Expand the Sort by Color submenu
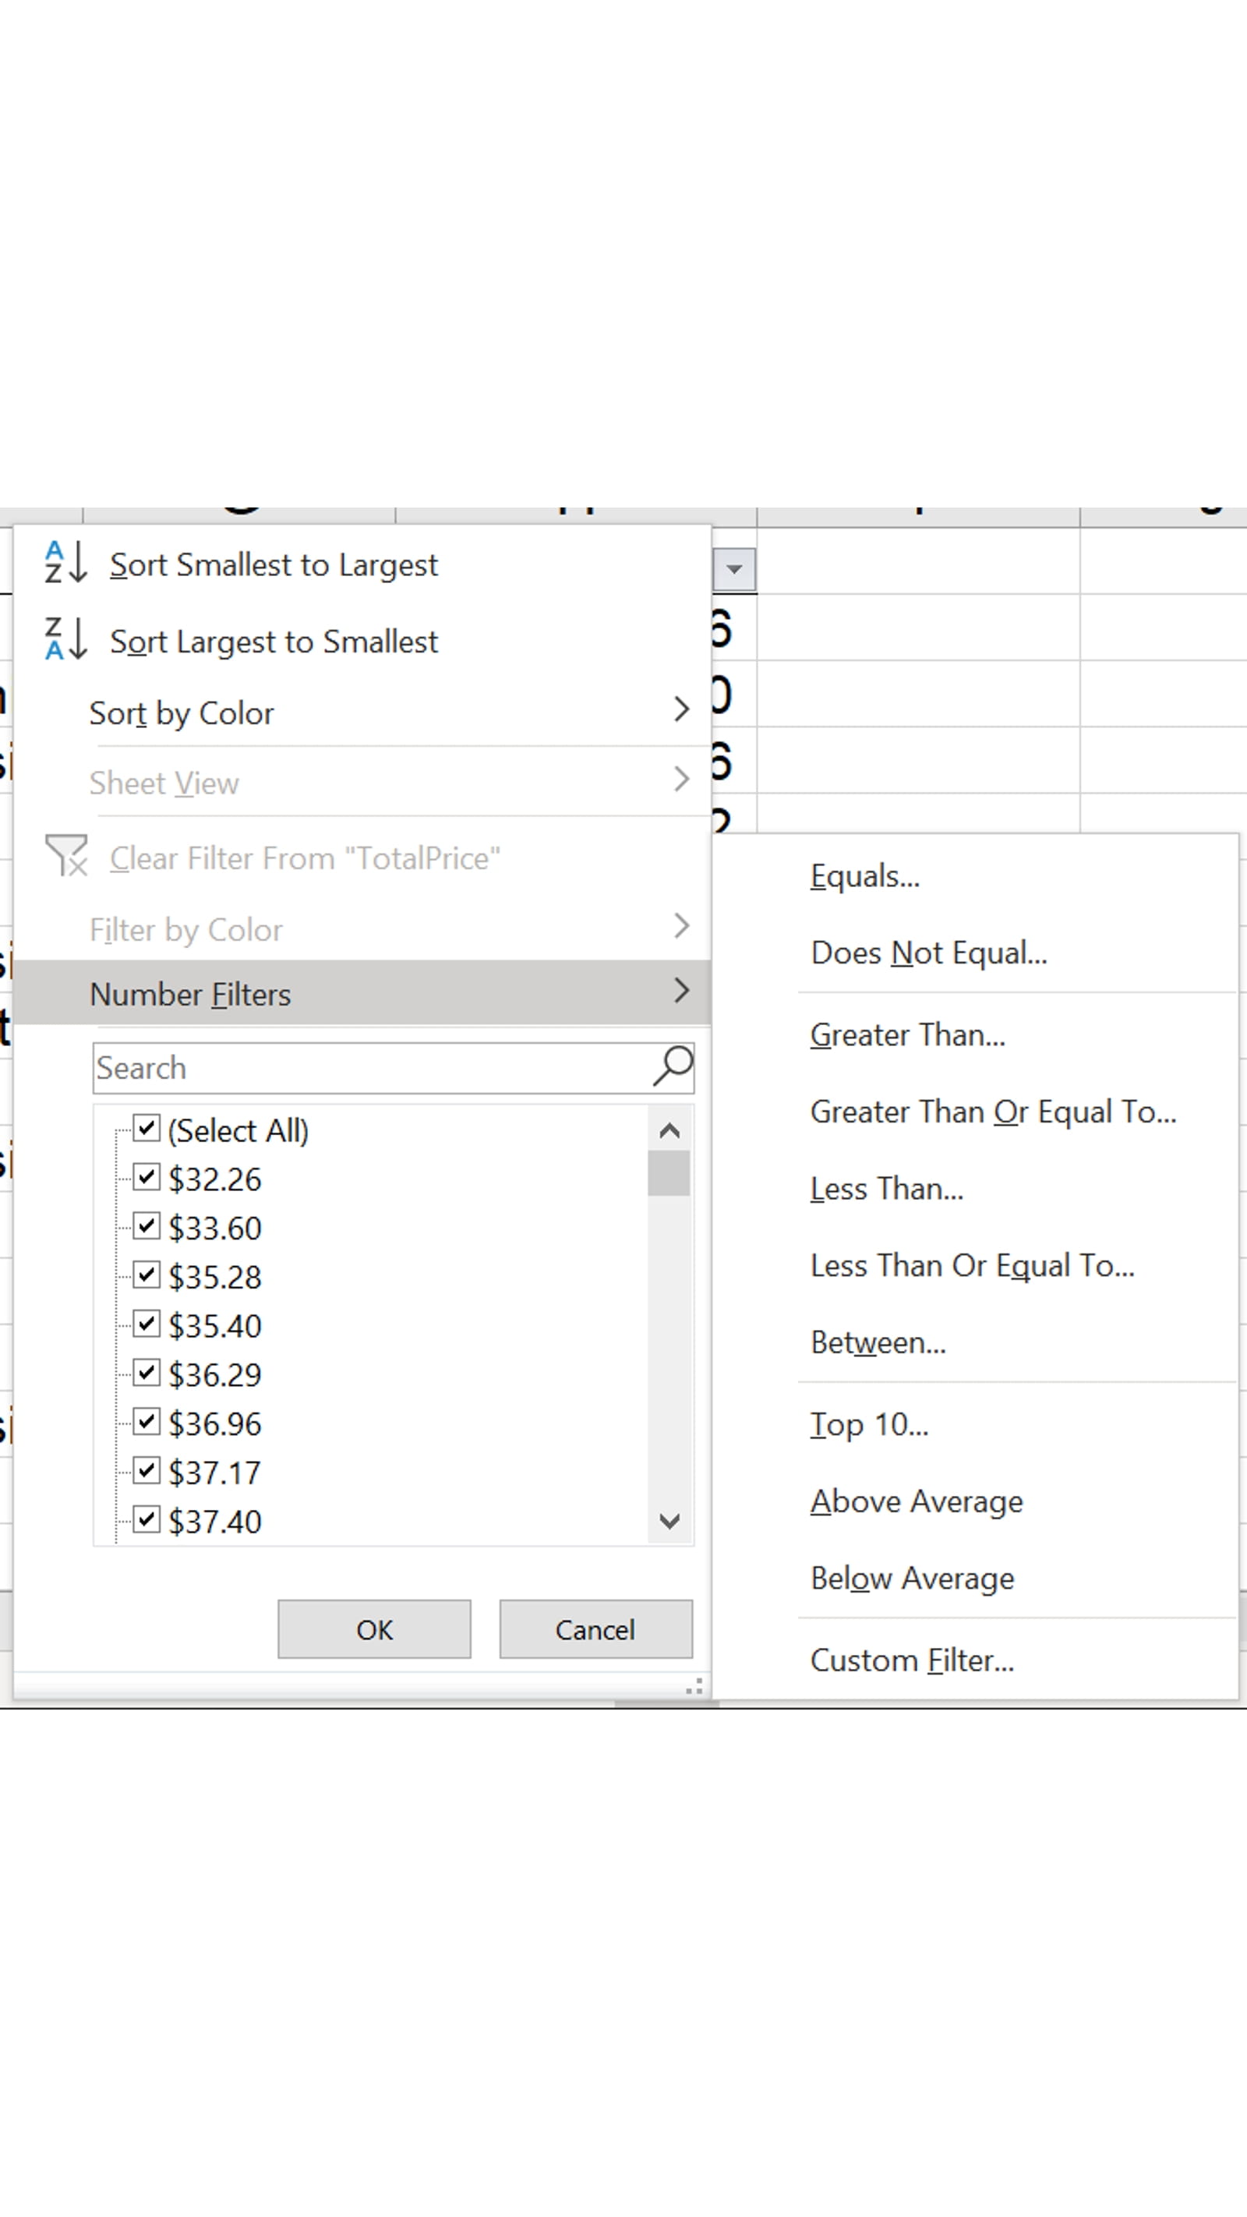1247x2217 pixels. pyautogui.click(x=680, y=710)
